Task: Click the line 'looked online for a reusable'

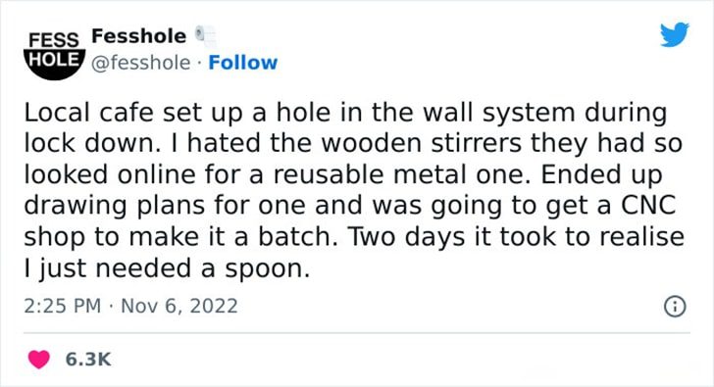Action: point(204,174)
